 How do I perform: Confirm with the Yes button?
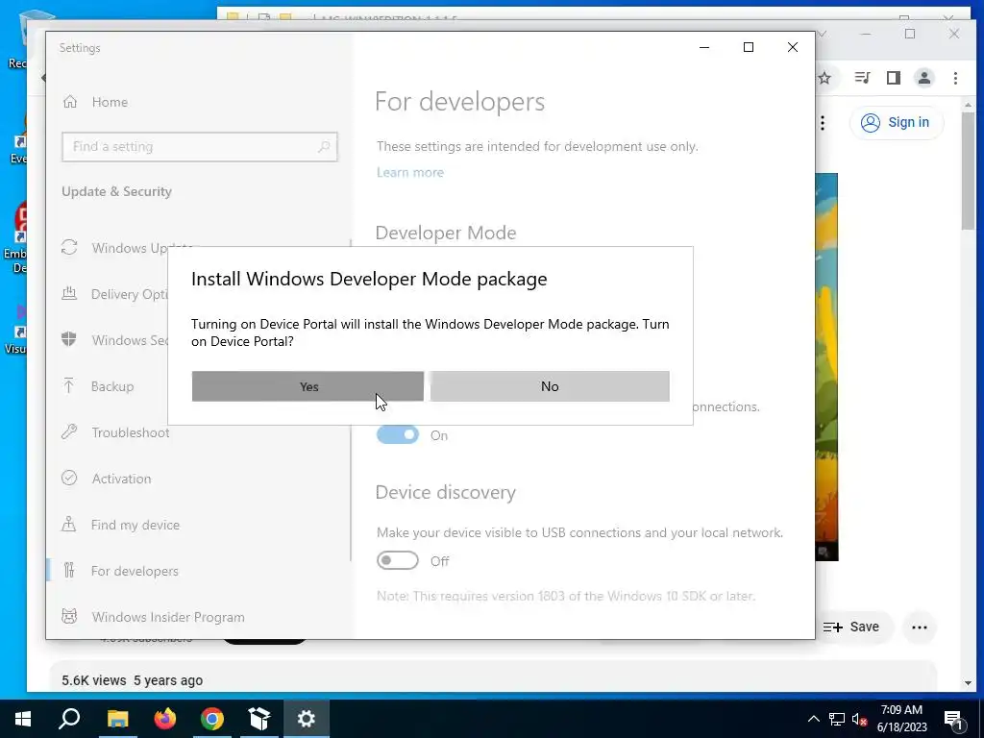307,386
